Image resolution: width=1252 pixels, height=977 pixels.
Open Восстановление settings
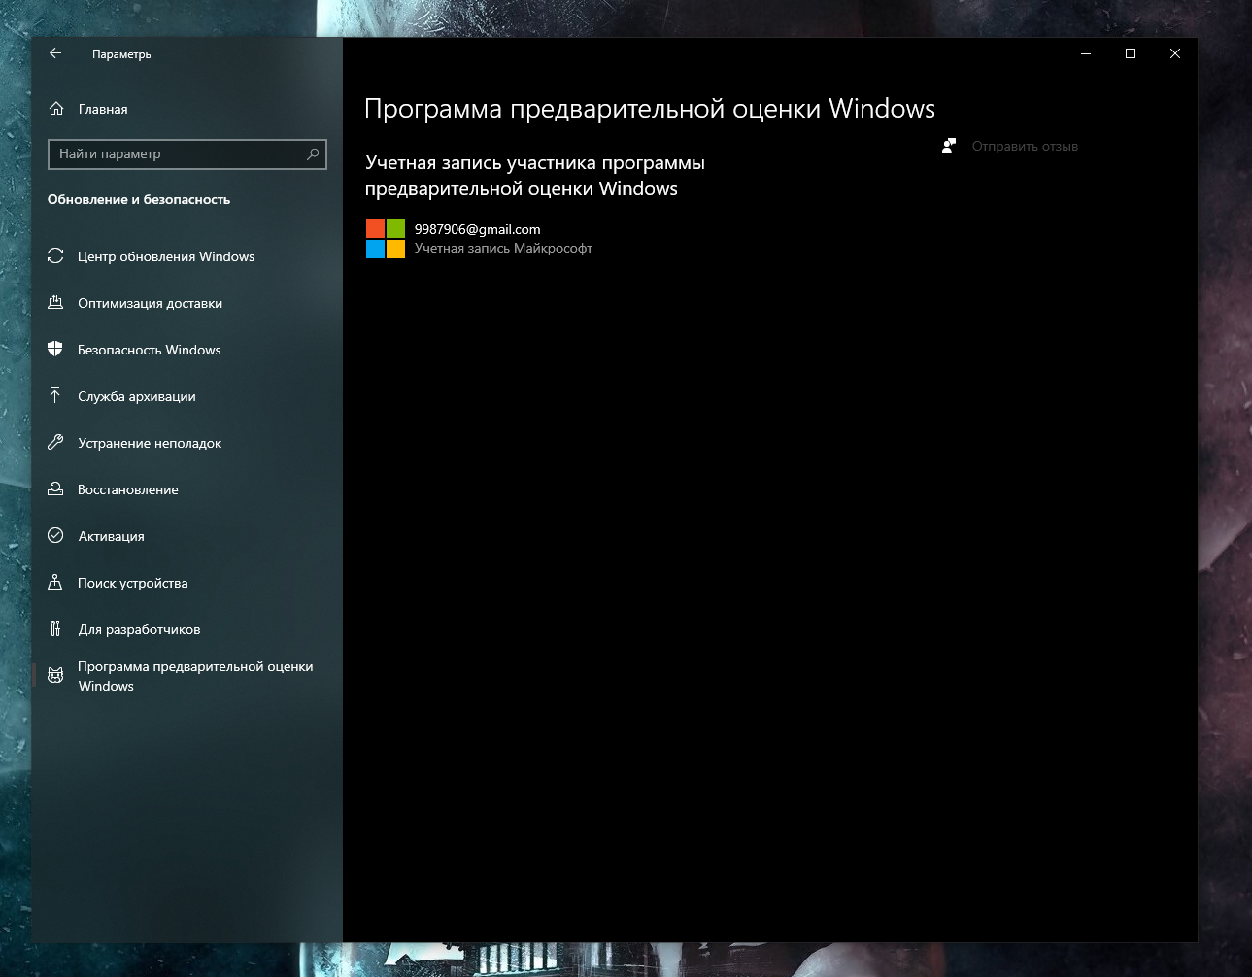[186, 489]
